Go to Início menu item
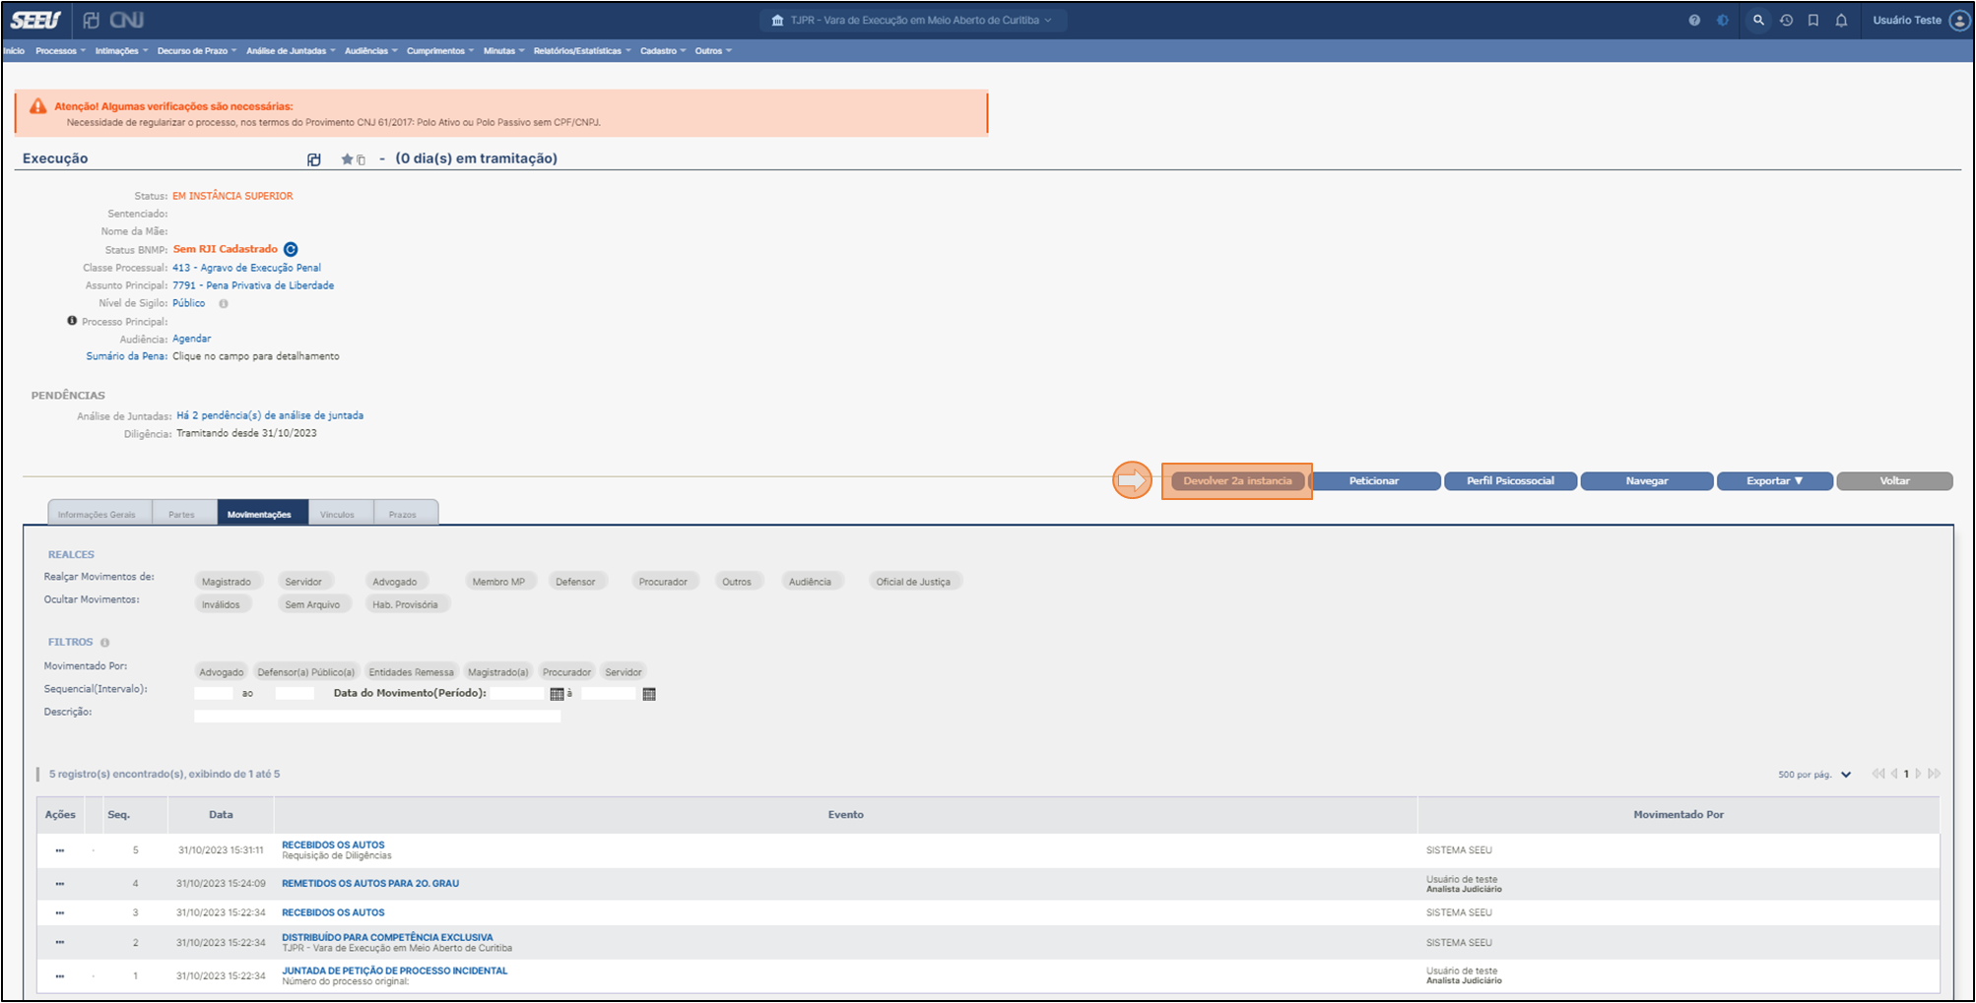The height and width of the screenshot is (1003, 1976). pyautogui.click(x=15, y=51)
